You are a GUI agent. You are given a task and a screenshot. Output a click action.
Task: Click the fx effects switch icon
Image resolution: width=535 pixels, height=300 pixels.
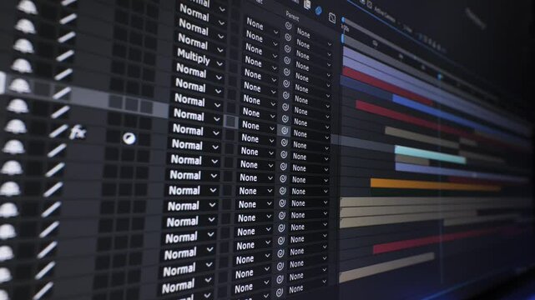click(x=78, y=132)
